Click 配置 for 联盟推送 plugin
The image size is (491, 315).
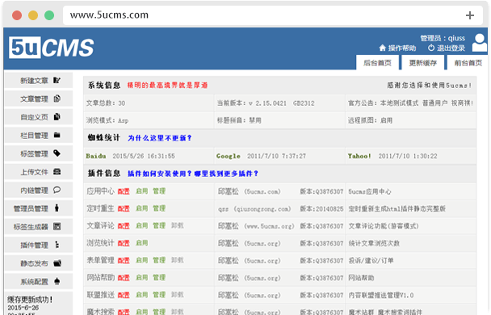point(124,295)
